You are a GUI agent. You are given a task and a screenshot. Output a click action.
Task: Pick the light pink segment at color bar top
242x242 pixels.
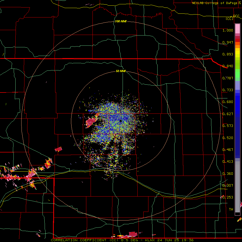point(237,29)
